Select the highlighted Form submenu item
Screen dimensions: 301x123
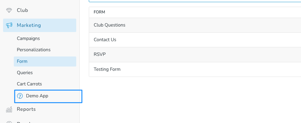(45, 61)
